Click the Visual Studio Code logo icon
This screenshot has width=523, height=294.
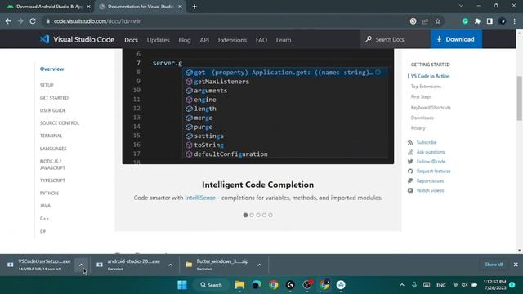(x=44, y=39)
